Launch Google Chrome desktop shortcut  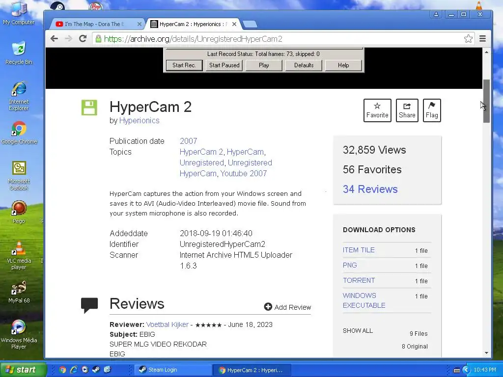(19, 133)
